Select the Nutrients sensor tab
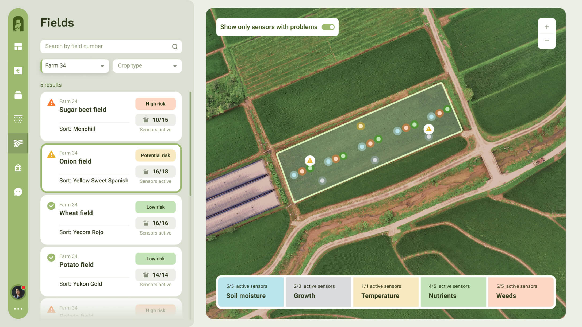This screenshot has height=327, width=582. click(x=453, y=292)
